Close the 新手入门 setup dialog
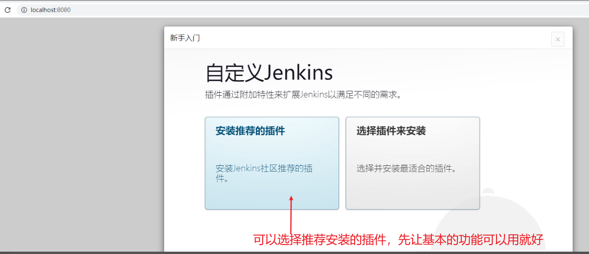Screen dimensions: 589x254 pyautogui.click(x=557, y=40)
